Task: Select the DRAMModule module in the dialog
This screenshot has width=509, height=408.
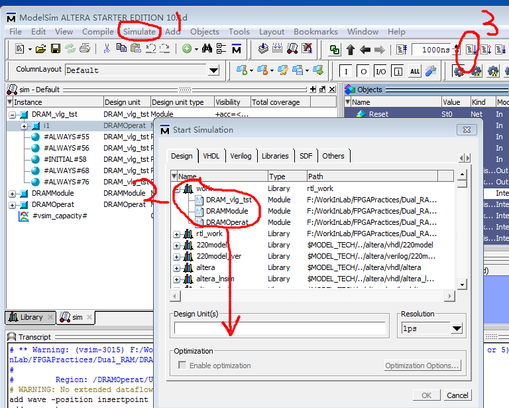Action: point(227,211)
